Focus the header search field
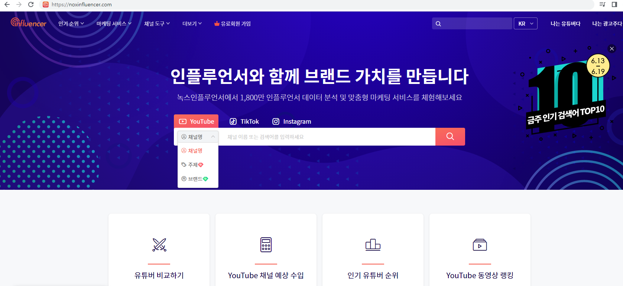Viewport: 623px width, 286px height. [472, 23]
